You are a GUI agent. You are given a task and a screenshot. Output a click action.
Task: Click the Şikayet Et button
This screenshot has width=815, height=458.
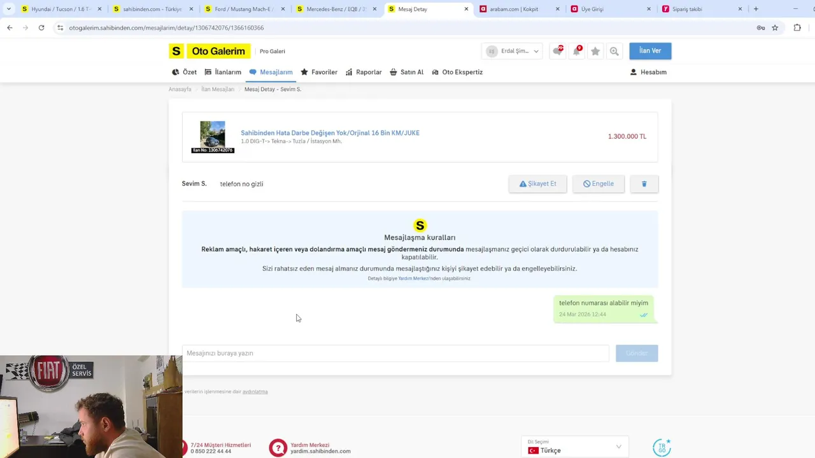(x=537, y=184)
